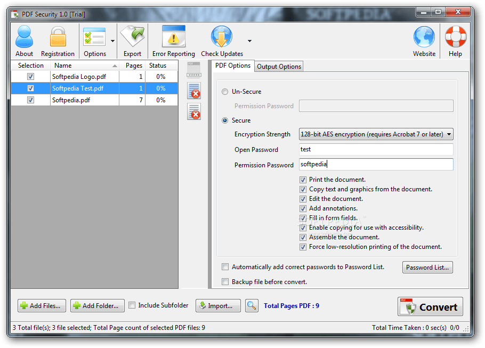The width and height of the screenshot is (485, 348).
Task: Click the Export icon
Action: [132, 36]
